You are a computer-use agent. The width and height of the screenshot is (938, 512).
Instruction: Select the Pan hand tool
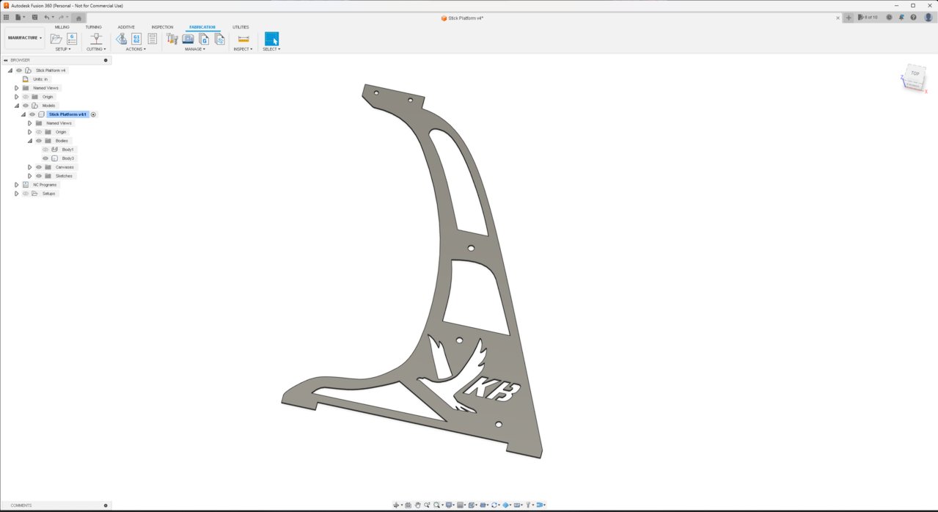pyautogui.click(x=417, y=505)
